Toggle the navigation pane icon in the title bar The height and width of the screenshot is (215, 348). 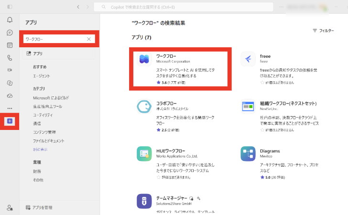click(10, 7)
